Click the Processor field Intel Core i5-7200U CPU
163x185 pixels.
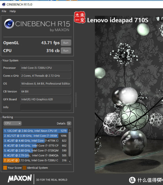(45, 68)
